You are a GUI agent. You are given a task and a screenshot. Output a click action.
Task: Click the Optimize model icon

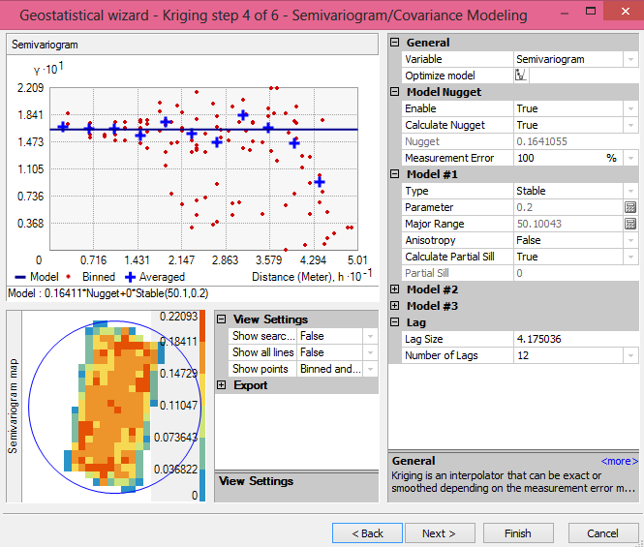point(520,76)
